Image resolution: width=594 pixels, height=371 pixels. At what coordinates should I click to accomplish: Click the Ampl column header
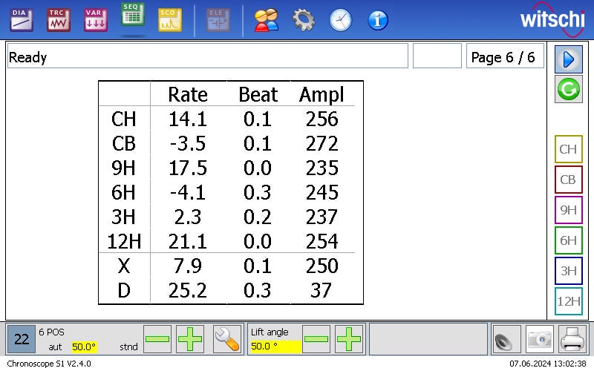point(322,95)
